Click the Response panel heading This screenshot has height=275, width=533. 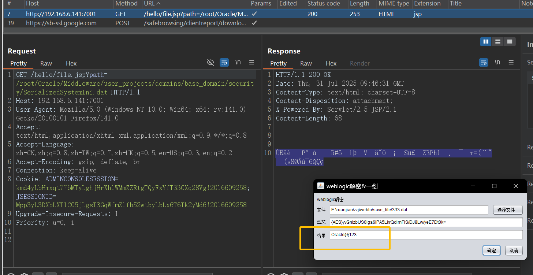pos(284,51)
